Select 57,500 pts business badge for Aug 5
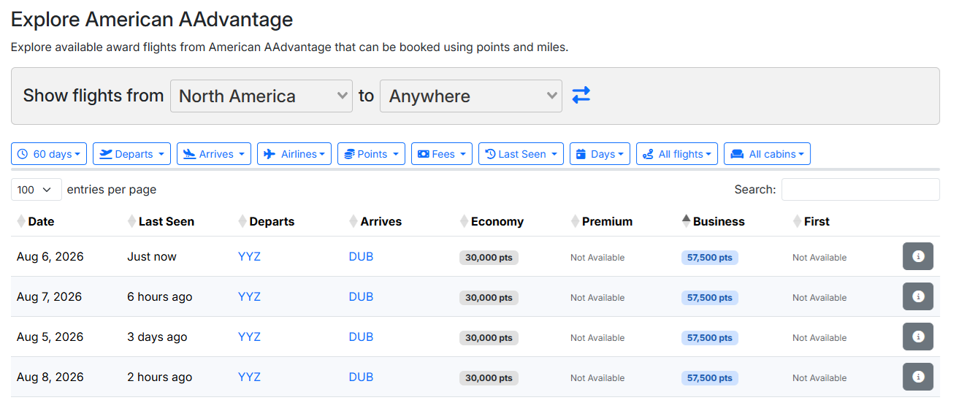The height and width of the screenshot is (411, 956). [710, 338]
